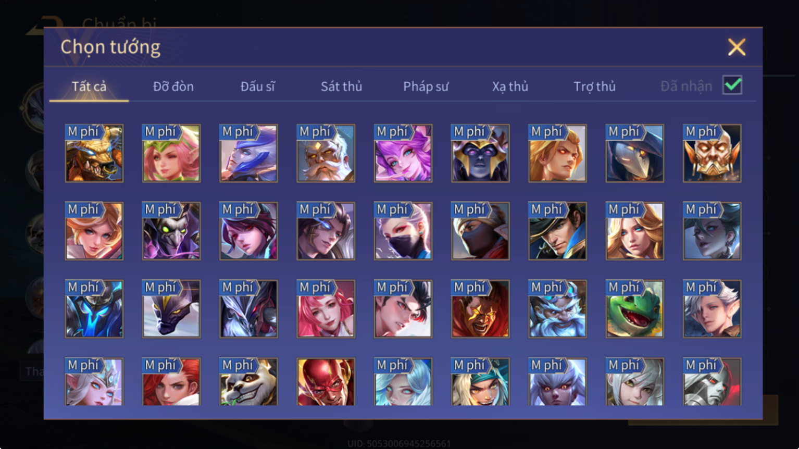This screenshot has height=449, width=799.
Task: Pick the golden bull hero portrait
Action: (x=94, y=153)
